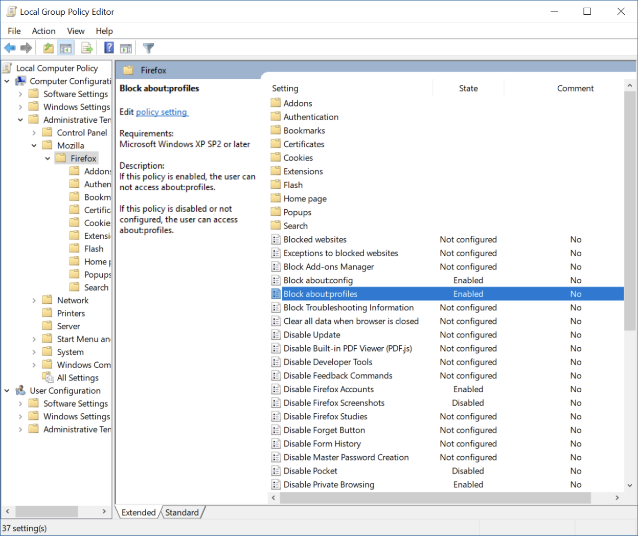Screen dimensions: 638x538
Task: Toggle the Show/Hide Action Pane toolbar icon
Action: click(126, 48)
